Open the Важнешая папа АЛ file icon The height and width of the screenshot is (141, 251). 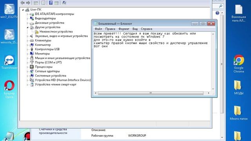pyautogui.click(x=239, y=13)
